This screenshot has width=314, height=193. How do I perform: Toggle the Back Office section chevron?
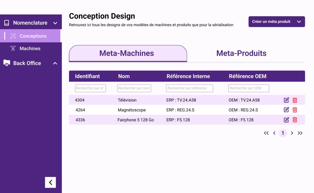click(x=55, y=63)
